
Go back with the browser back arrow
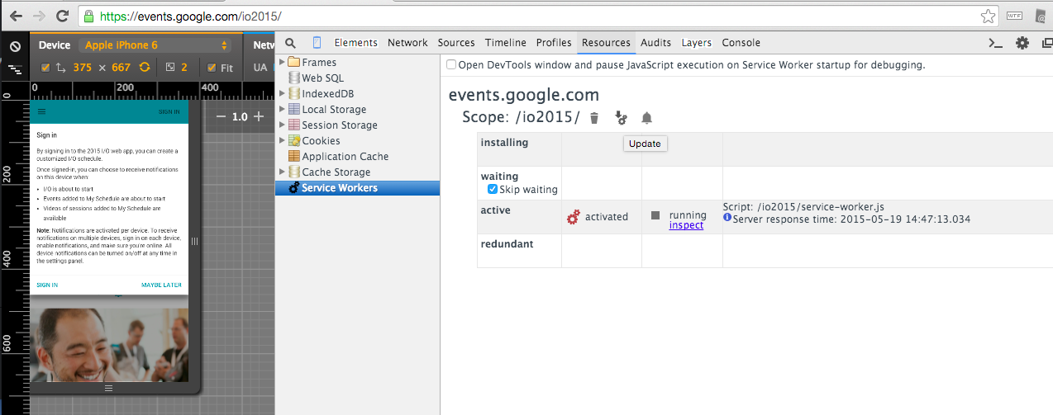click(14, 16)
